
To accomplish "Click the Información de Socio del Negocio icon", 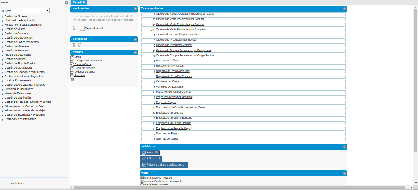I will click(142, 181).
